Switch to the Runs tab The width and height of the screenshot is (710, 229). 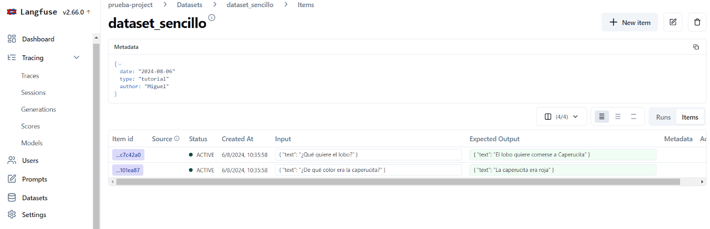click(663, 117)
